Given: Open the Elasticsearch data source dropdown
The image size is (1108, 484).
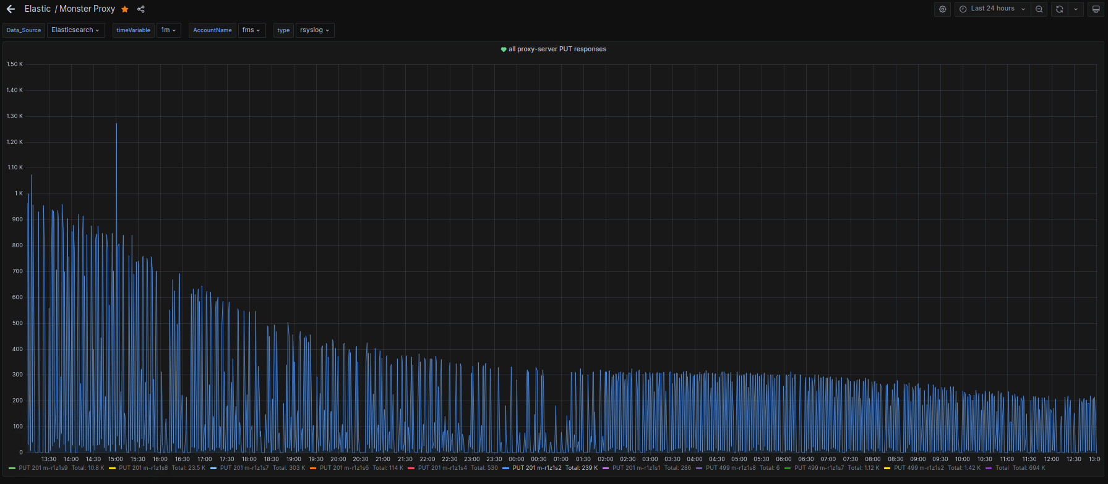Looking at the screenshot, I should pyautogui.click(x=75, y=30).
